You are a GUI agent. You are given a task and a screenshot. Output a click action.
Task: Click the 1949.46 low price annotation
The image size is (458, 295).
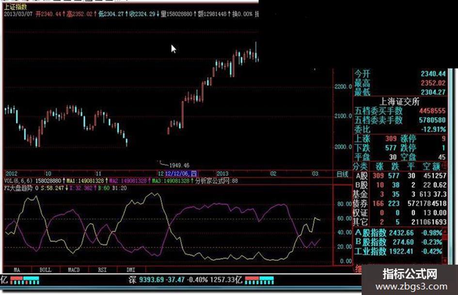tap(179, 165)
